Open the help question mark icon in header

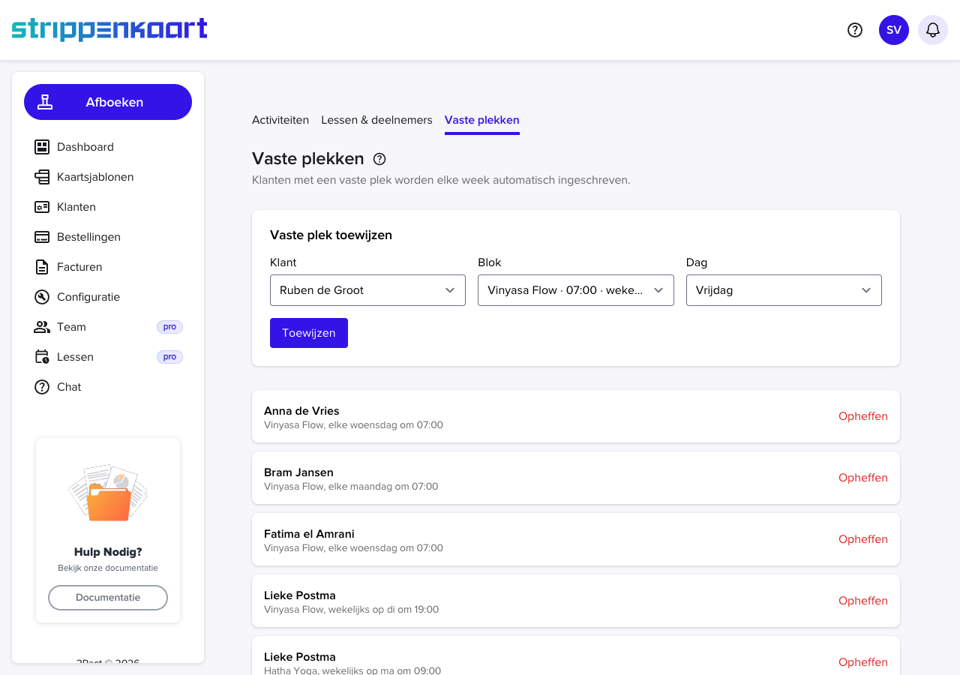click(855, 30)
